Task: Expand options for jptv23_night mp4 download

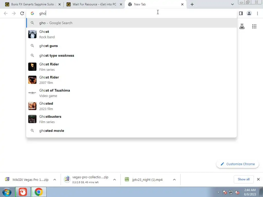Action: click(x=174, y=180)
